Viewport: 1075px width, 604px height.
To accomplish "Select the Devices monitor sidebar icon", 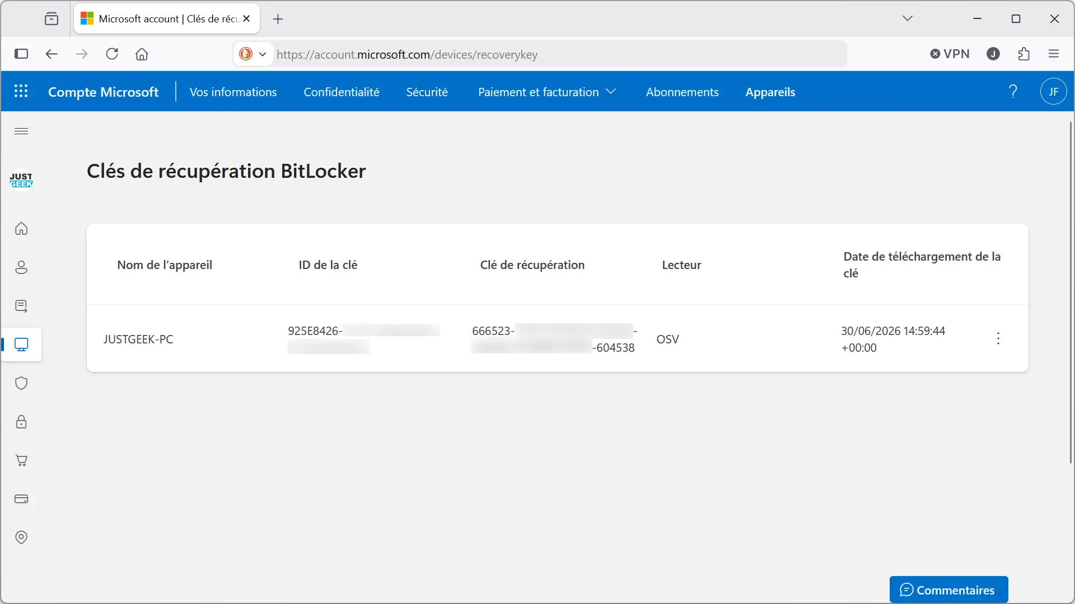I will (21, 345).
